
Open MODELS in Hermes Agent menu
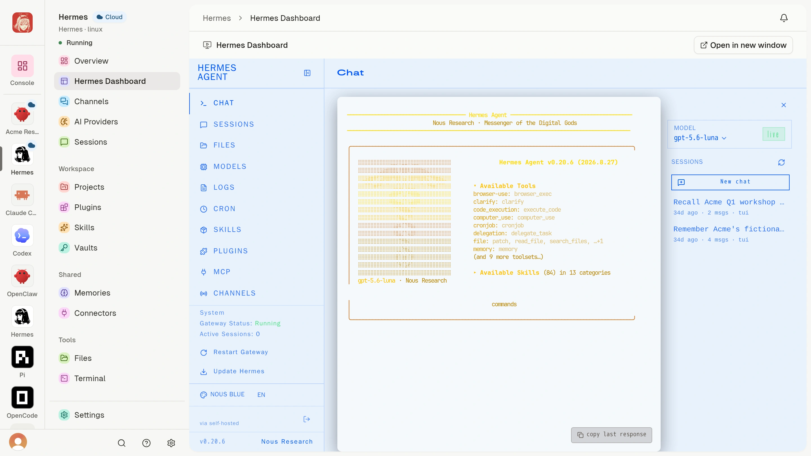click(257, 167)
